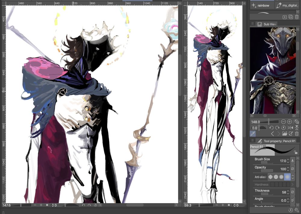301x214 pixels.
Task: Zoom in on the Sub View
Action: tap(290, 122)
